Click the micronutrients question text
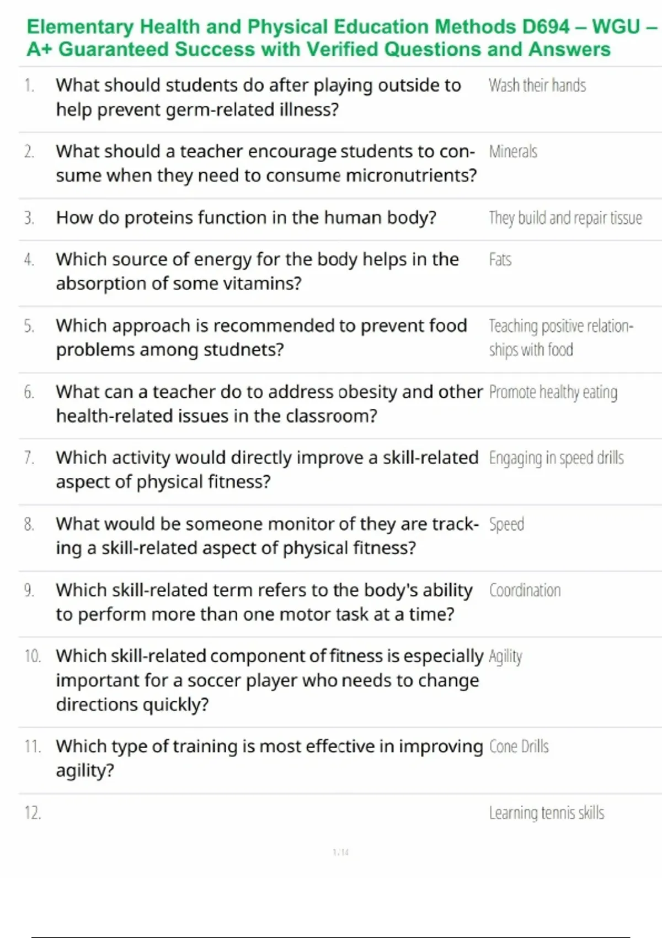 pos(266,163)
